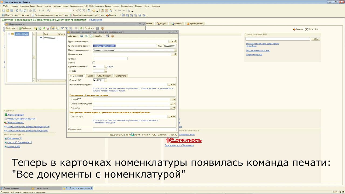The image size is (345, 194).
Task: Switch to Панель функций in window bar
Action: [x=15, y=188]
